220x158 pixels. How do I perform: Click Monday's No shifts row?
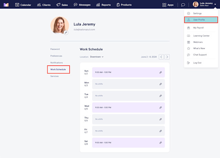pos(128,84)
